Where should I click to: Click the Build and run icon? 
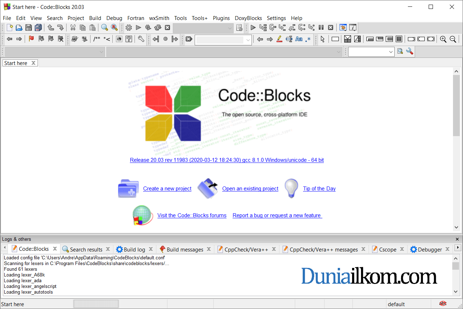pyautogui.click(x=148, y=28)
